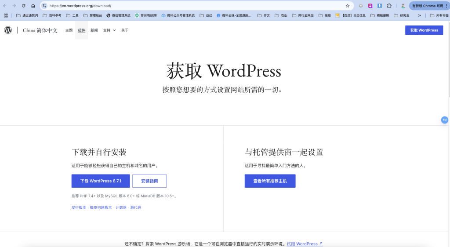Viewport: 450px width, 247px height.
Task: Click the page vertical scrollbar
Action: [449, 59]
